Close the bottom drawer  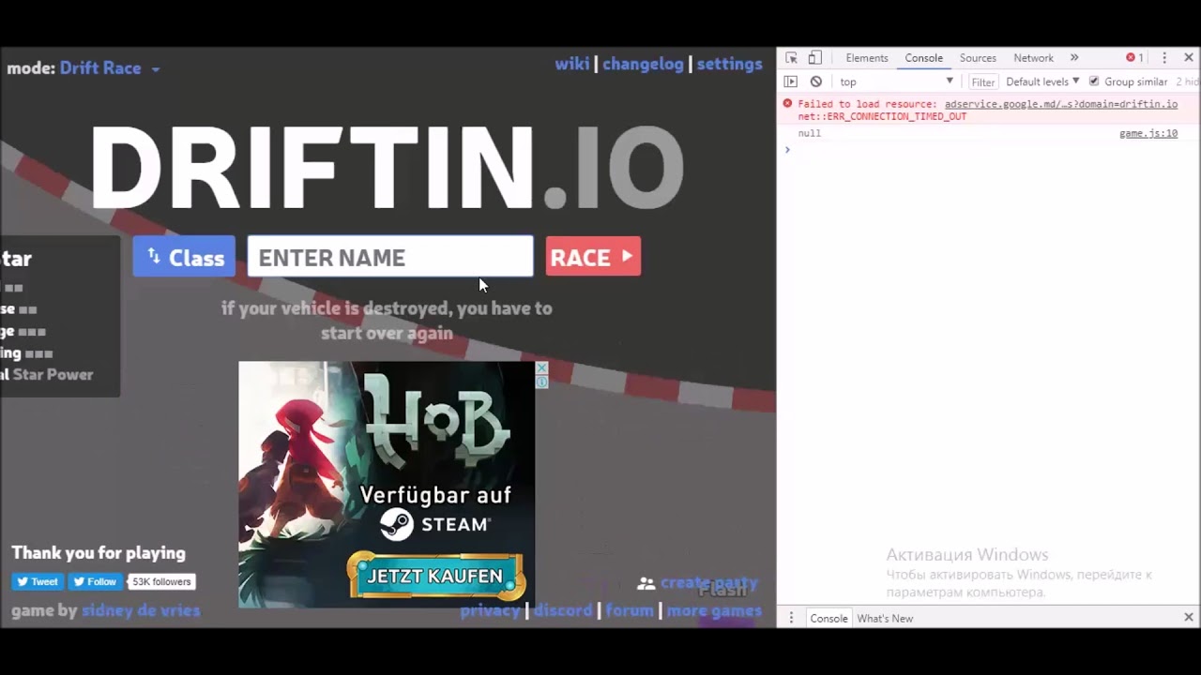tap(1189, 618)
